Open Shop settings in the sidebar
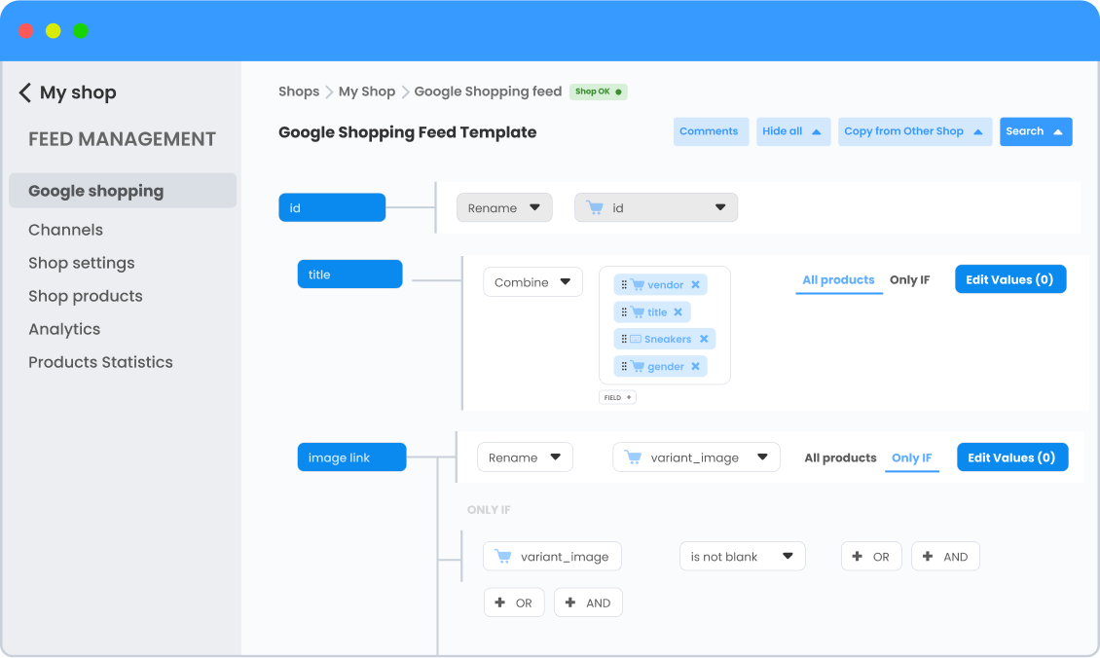 pyautogui.click(x=82, y=263)
